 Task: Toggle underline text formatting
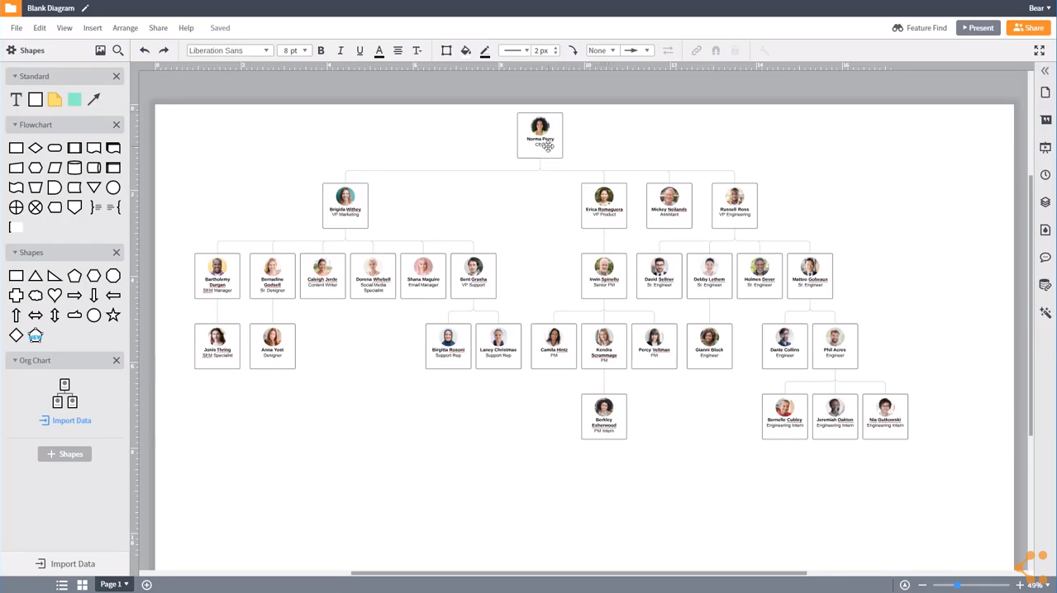359,50
